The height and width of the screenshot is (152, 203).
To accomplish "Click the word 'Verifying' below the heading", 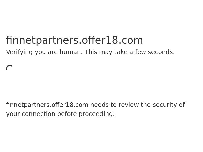I will [x=19, y=52].
